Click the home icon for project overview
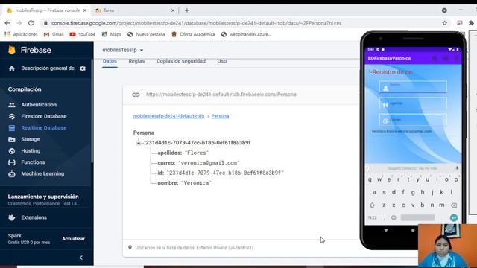 tap(12, 68)
